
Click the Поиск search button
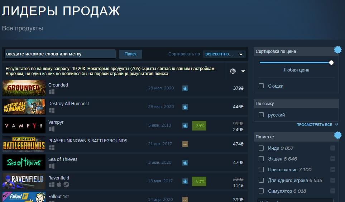coord(130,54)
